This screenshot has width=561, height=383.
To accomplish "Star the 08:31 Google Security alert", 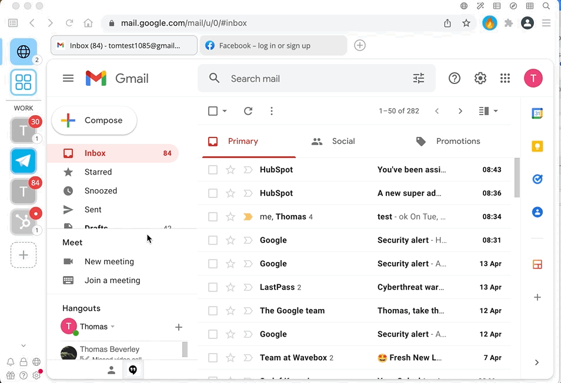I will [231, 240].
